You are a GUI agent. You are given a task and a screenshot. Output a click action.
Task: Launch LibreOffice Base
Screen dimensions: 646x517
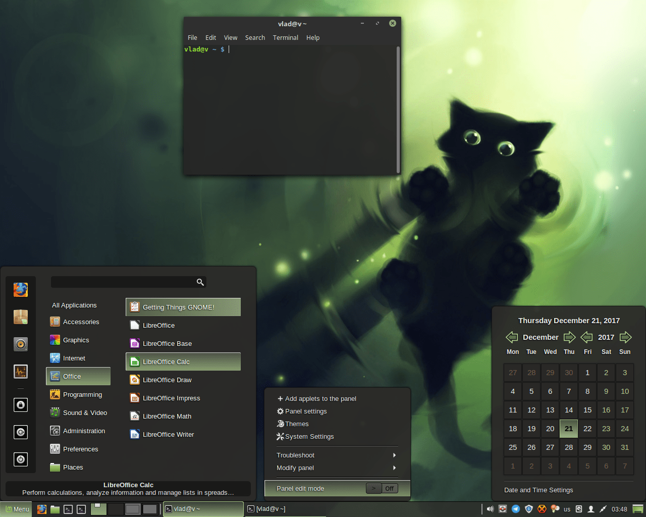point(183,343)
